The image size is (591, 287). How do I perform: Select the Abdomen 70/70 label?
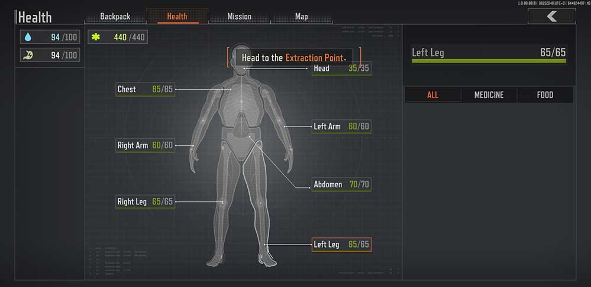[x=341, y=185]
